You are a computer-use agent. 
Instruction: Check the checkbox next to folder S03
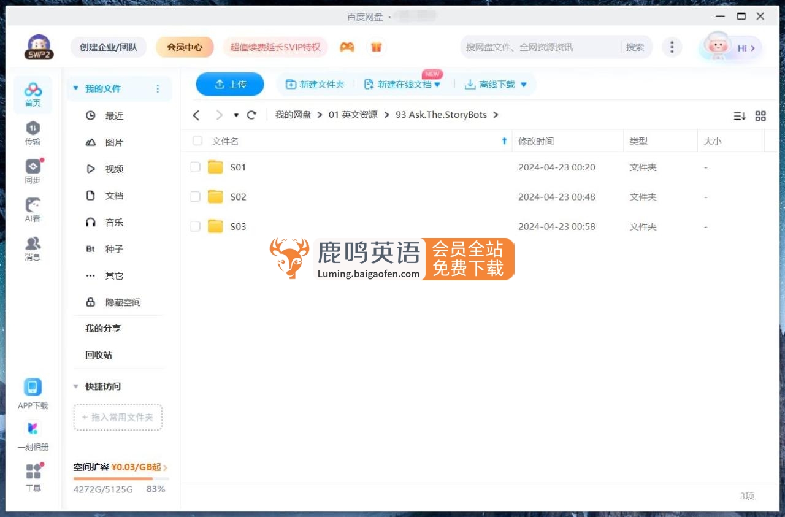pyautogui.click(x=194, y=226)
